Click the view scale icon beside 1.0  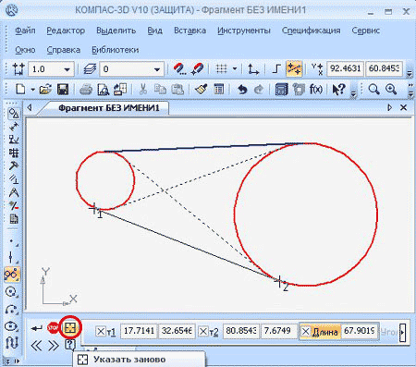[x=18, y=68]
